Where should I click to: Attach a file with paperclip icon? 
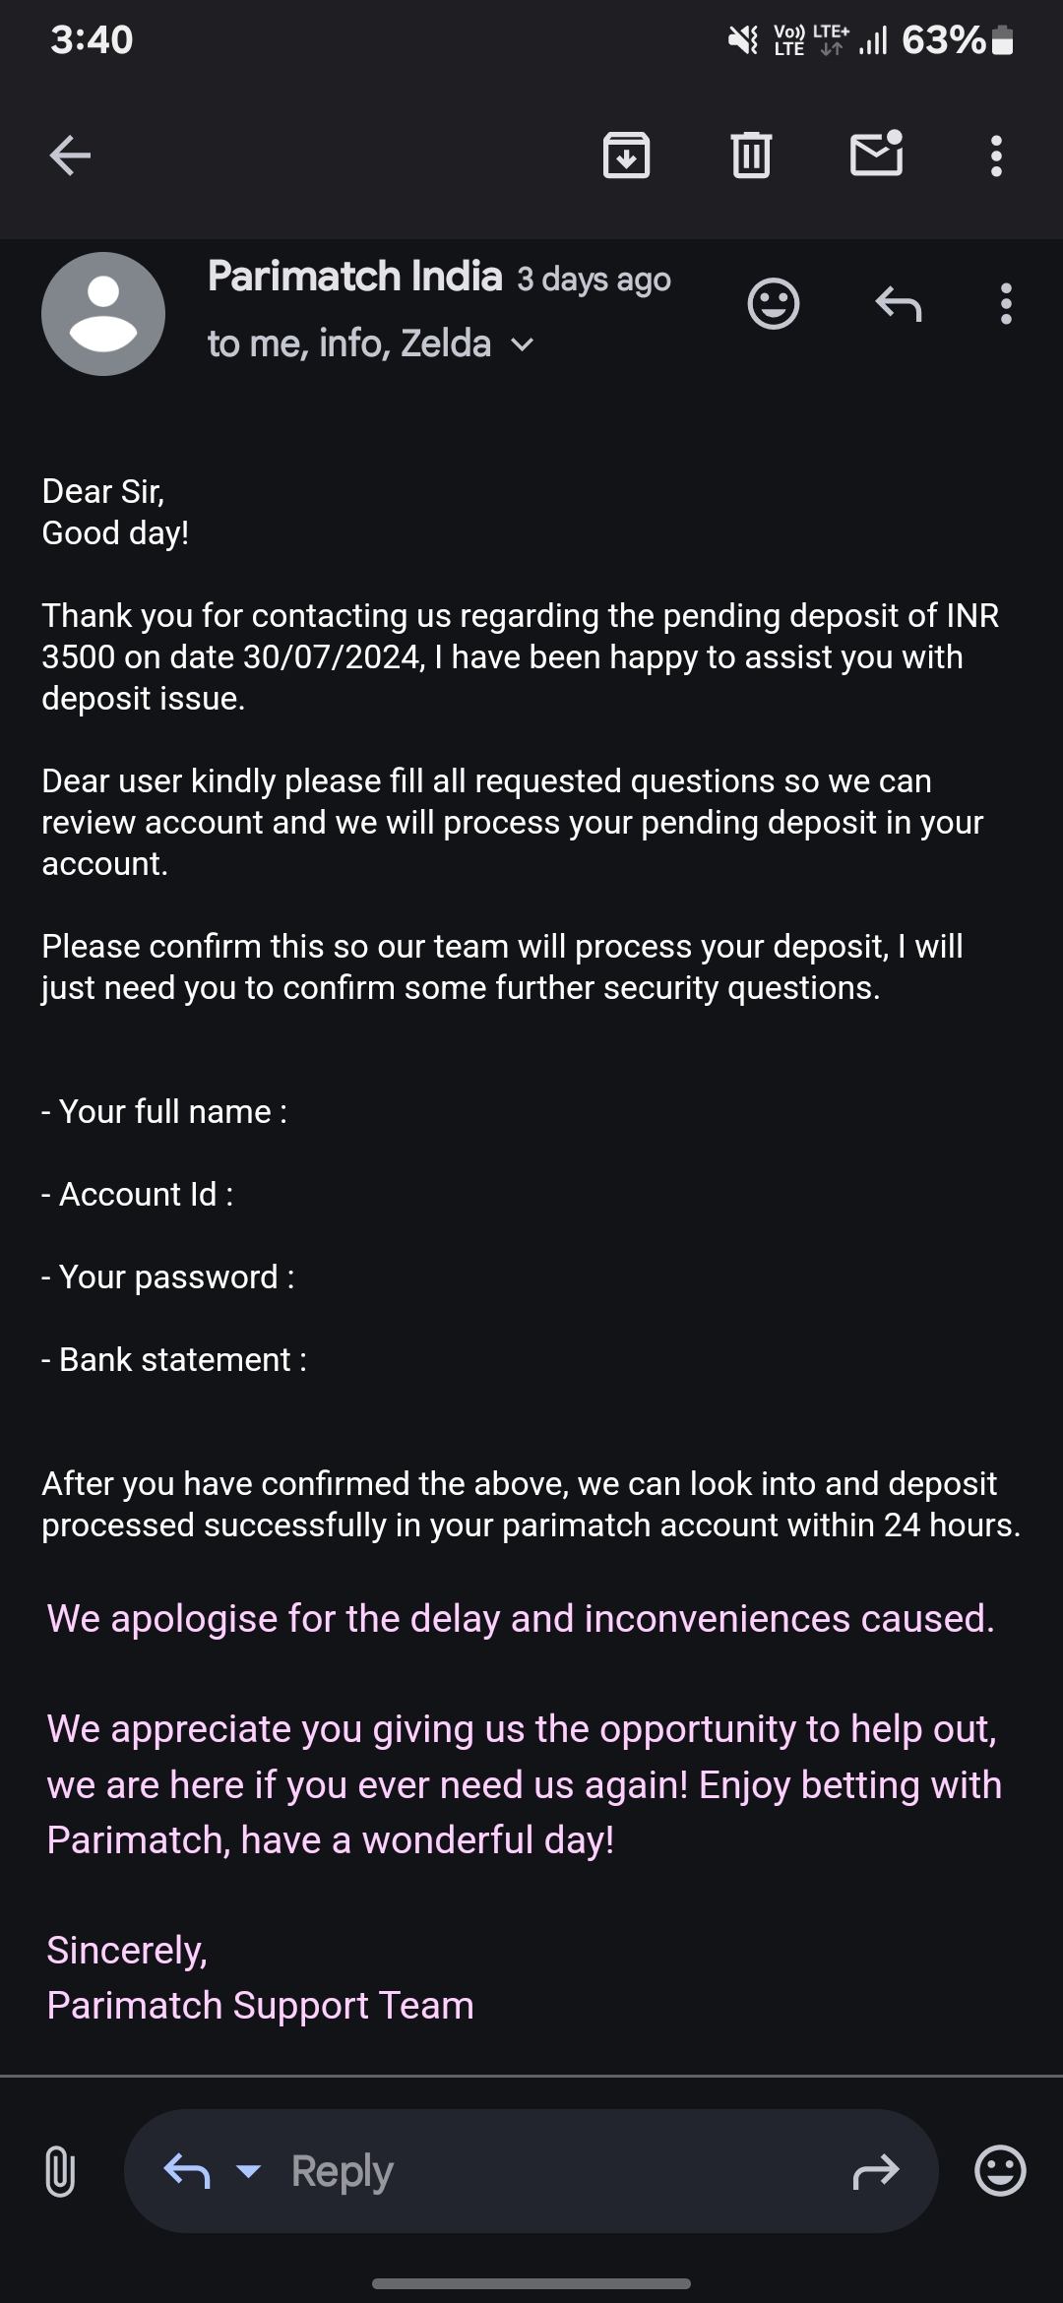pos(60,2172)
